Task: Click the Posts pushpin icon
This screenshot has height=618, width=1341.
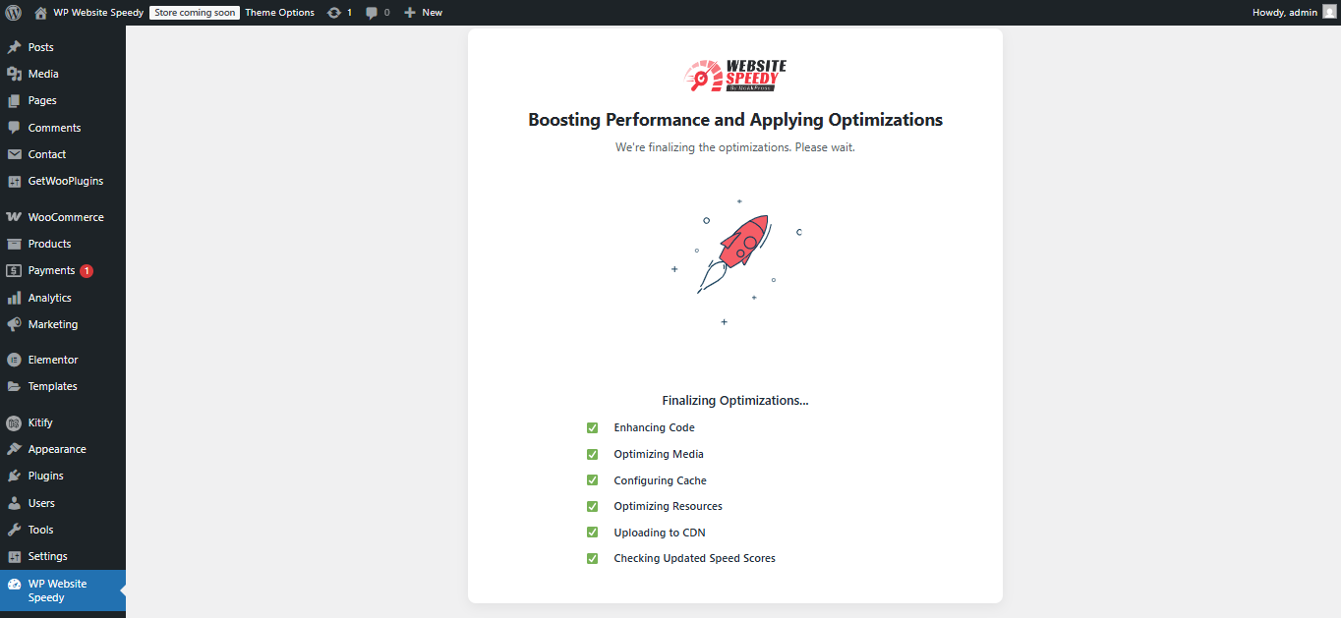Action: pos(14,47)
